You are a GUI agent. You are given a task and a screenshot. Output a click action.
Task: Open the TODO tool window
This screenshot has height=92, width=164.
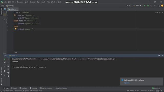(14, 88)
